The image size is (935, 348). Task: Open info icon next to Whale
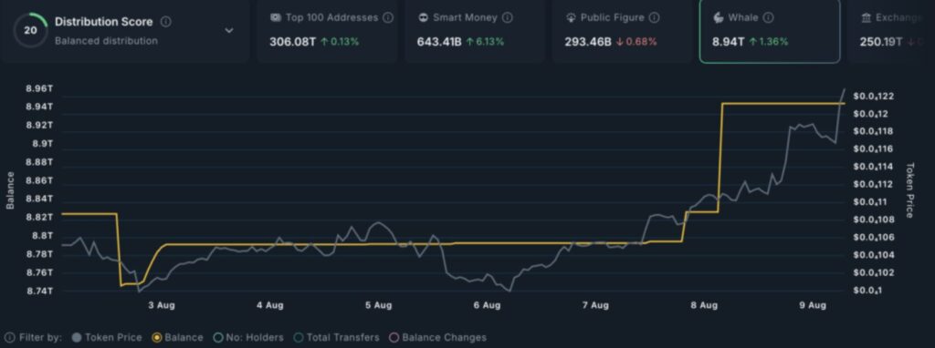pos(769,18)
